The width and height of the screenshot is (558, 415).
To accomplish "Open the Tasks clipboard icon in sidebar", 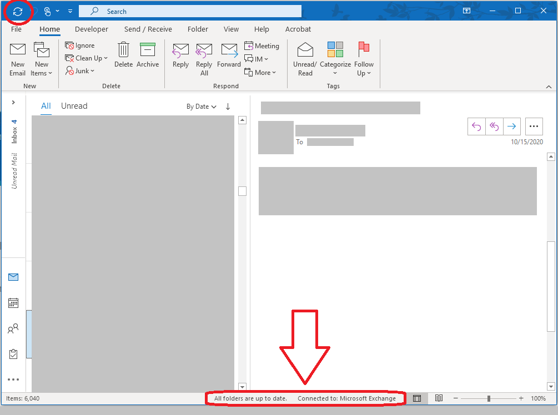I will click(13, 354).
